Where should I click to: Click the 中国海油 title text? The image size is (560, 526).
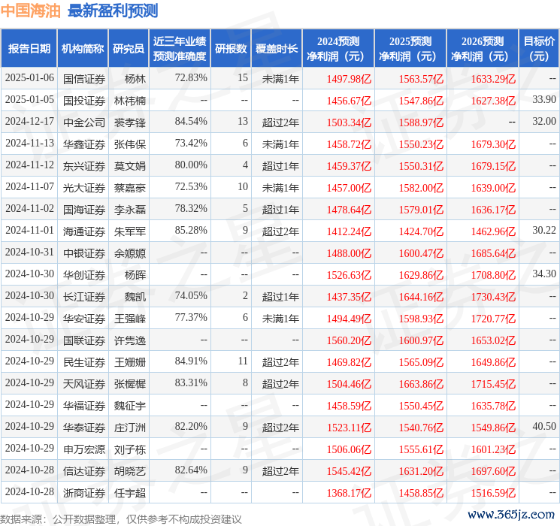tap(31, 11)
